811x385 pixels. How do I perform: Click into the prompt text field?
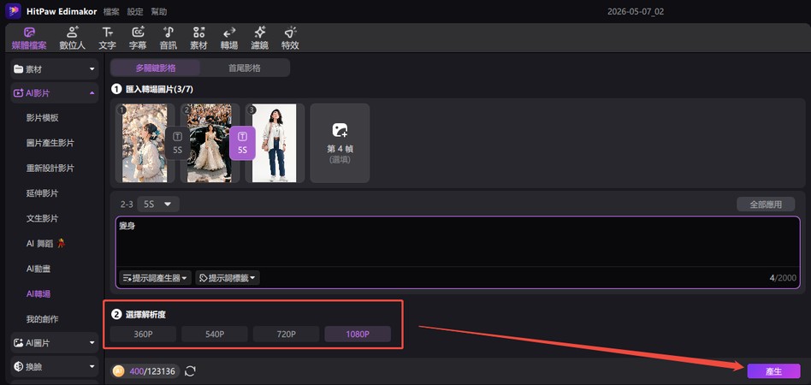pyautogui.click(x=458, y=243)
